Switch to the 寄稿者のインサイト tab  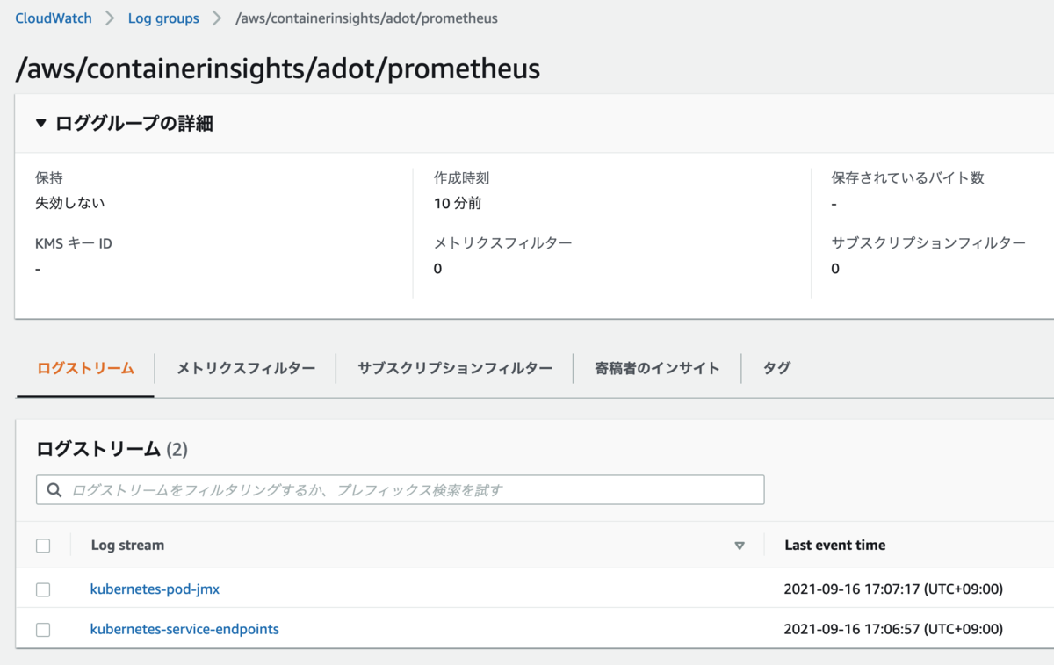(x=656, y=368)
